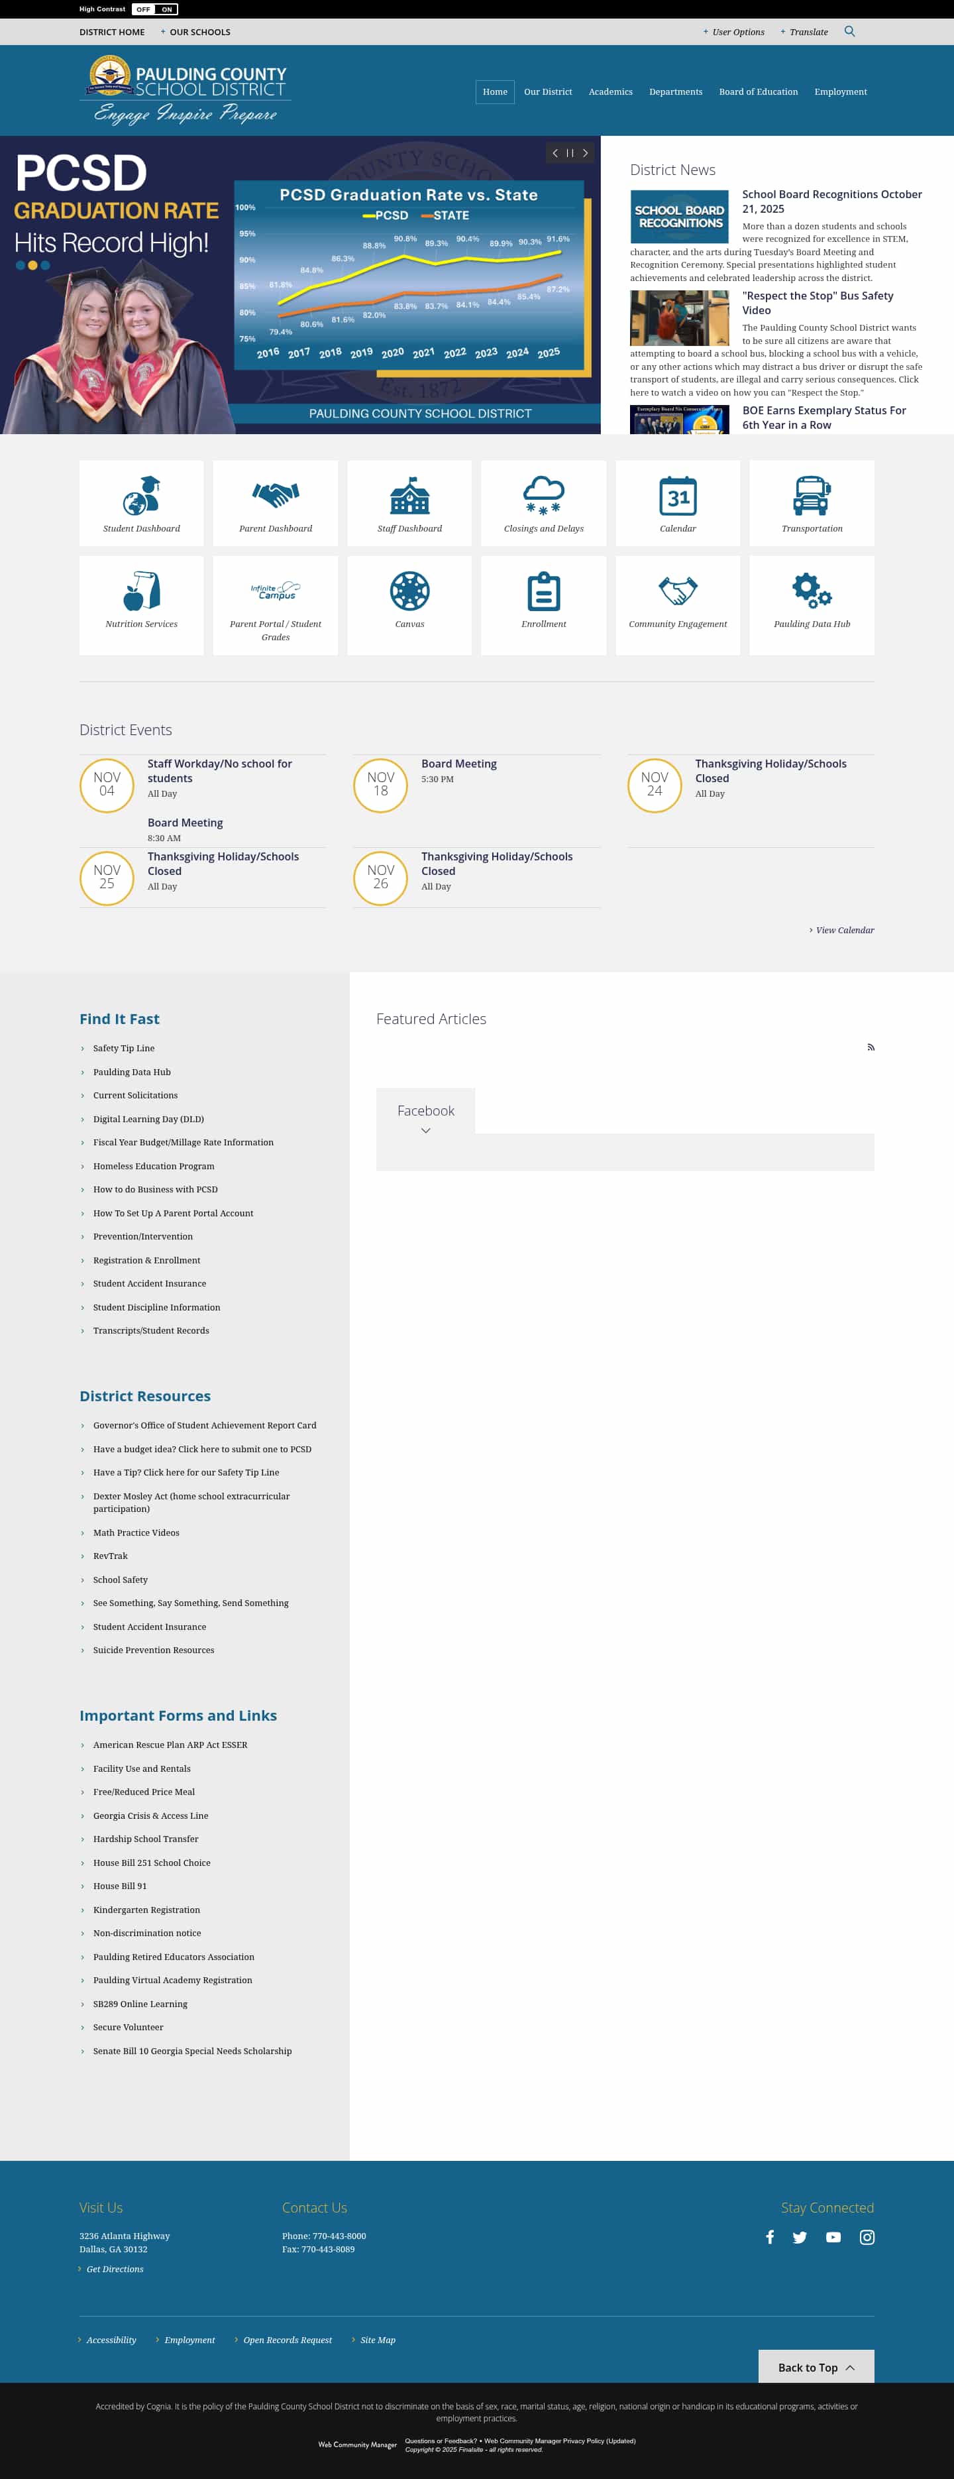This screenshot has height=2479, width=954.
Task: Go to previous slide in banner
Action: click(555, 153)
